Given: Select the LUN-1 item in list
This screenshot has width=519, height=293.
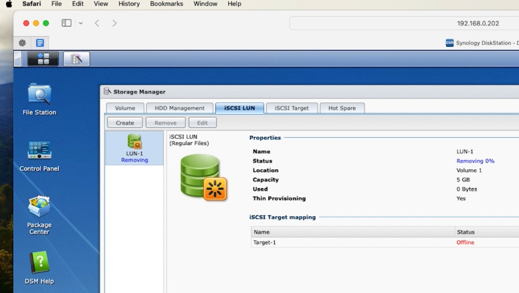Looking at the screenshot, I should click(134, 148).
